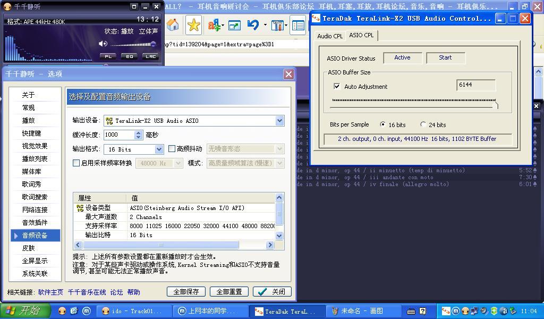Click the IE browser icon in quick launch
This screenshot has width=544, height=319.
[74, 310]
